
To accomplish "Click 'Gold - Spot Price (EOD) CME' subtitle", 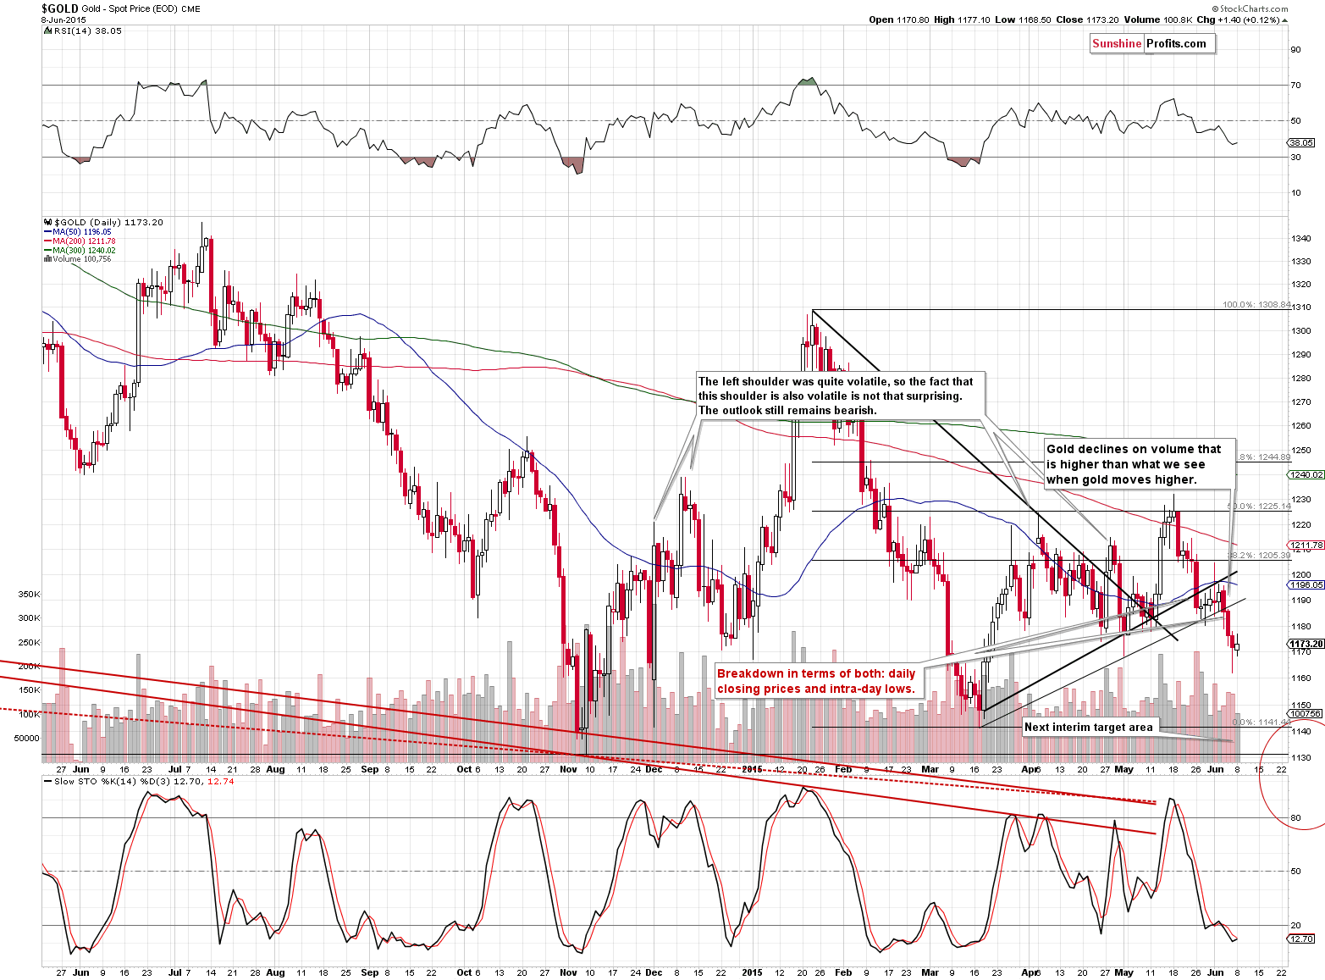I will [141, 9].
